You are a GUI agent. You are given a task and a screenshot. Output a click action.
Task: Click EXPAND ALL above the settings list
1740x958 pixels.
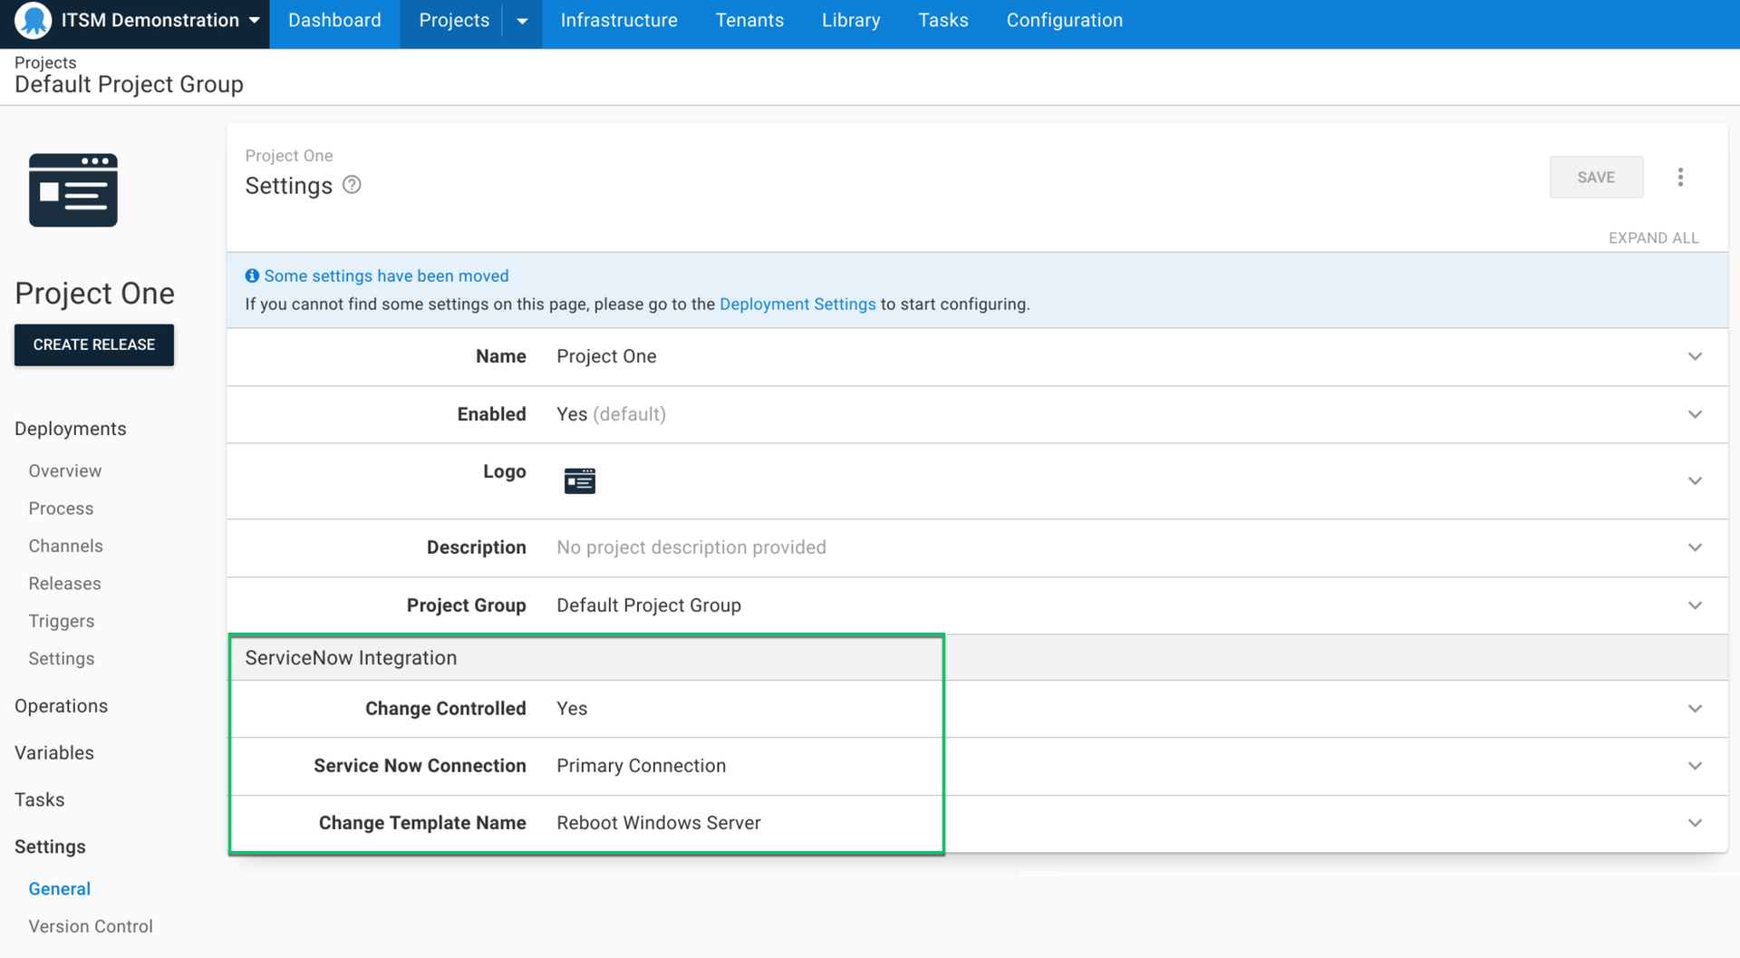coord(1653,237)
